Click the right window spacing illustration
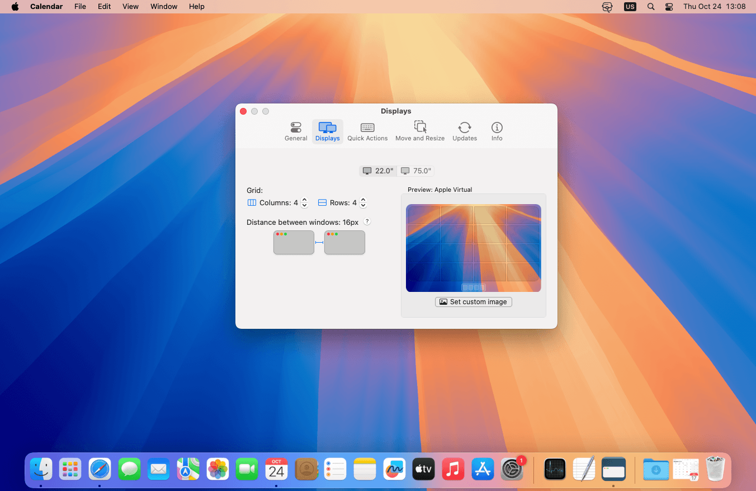756x491 pixels. 345,243
